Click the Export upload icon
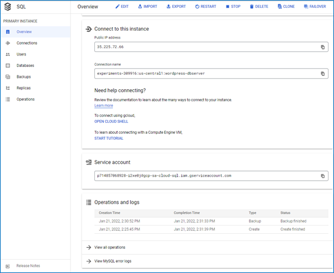 point(169,7)
